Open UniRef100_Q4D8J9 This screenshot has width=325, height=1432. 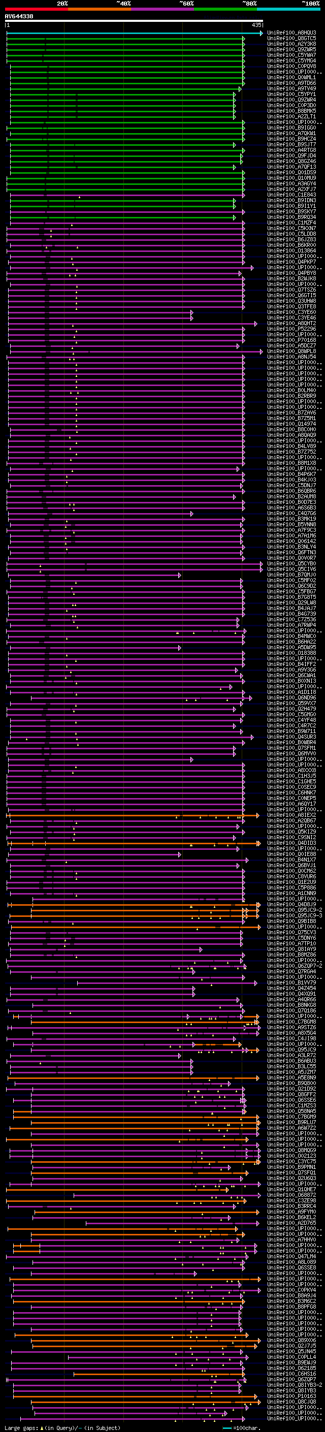pyautogui.click(x=291, y=904)
